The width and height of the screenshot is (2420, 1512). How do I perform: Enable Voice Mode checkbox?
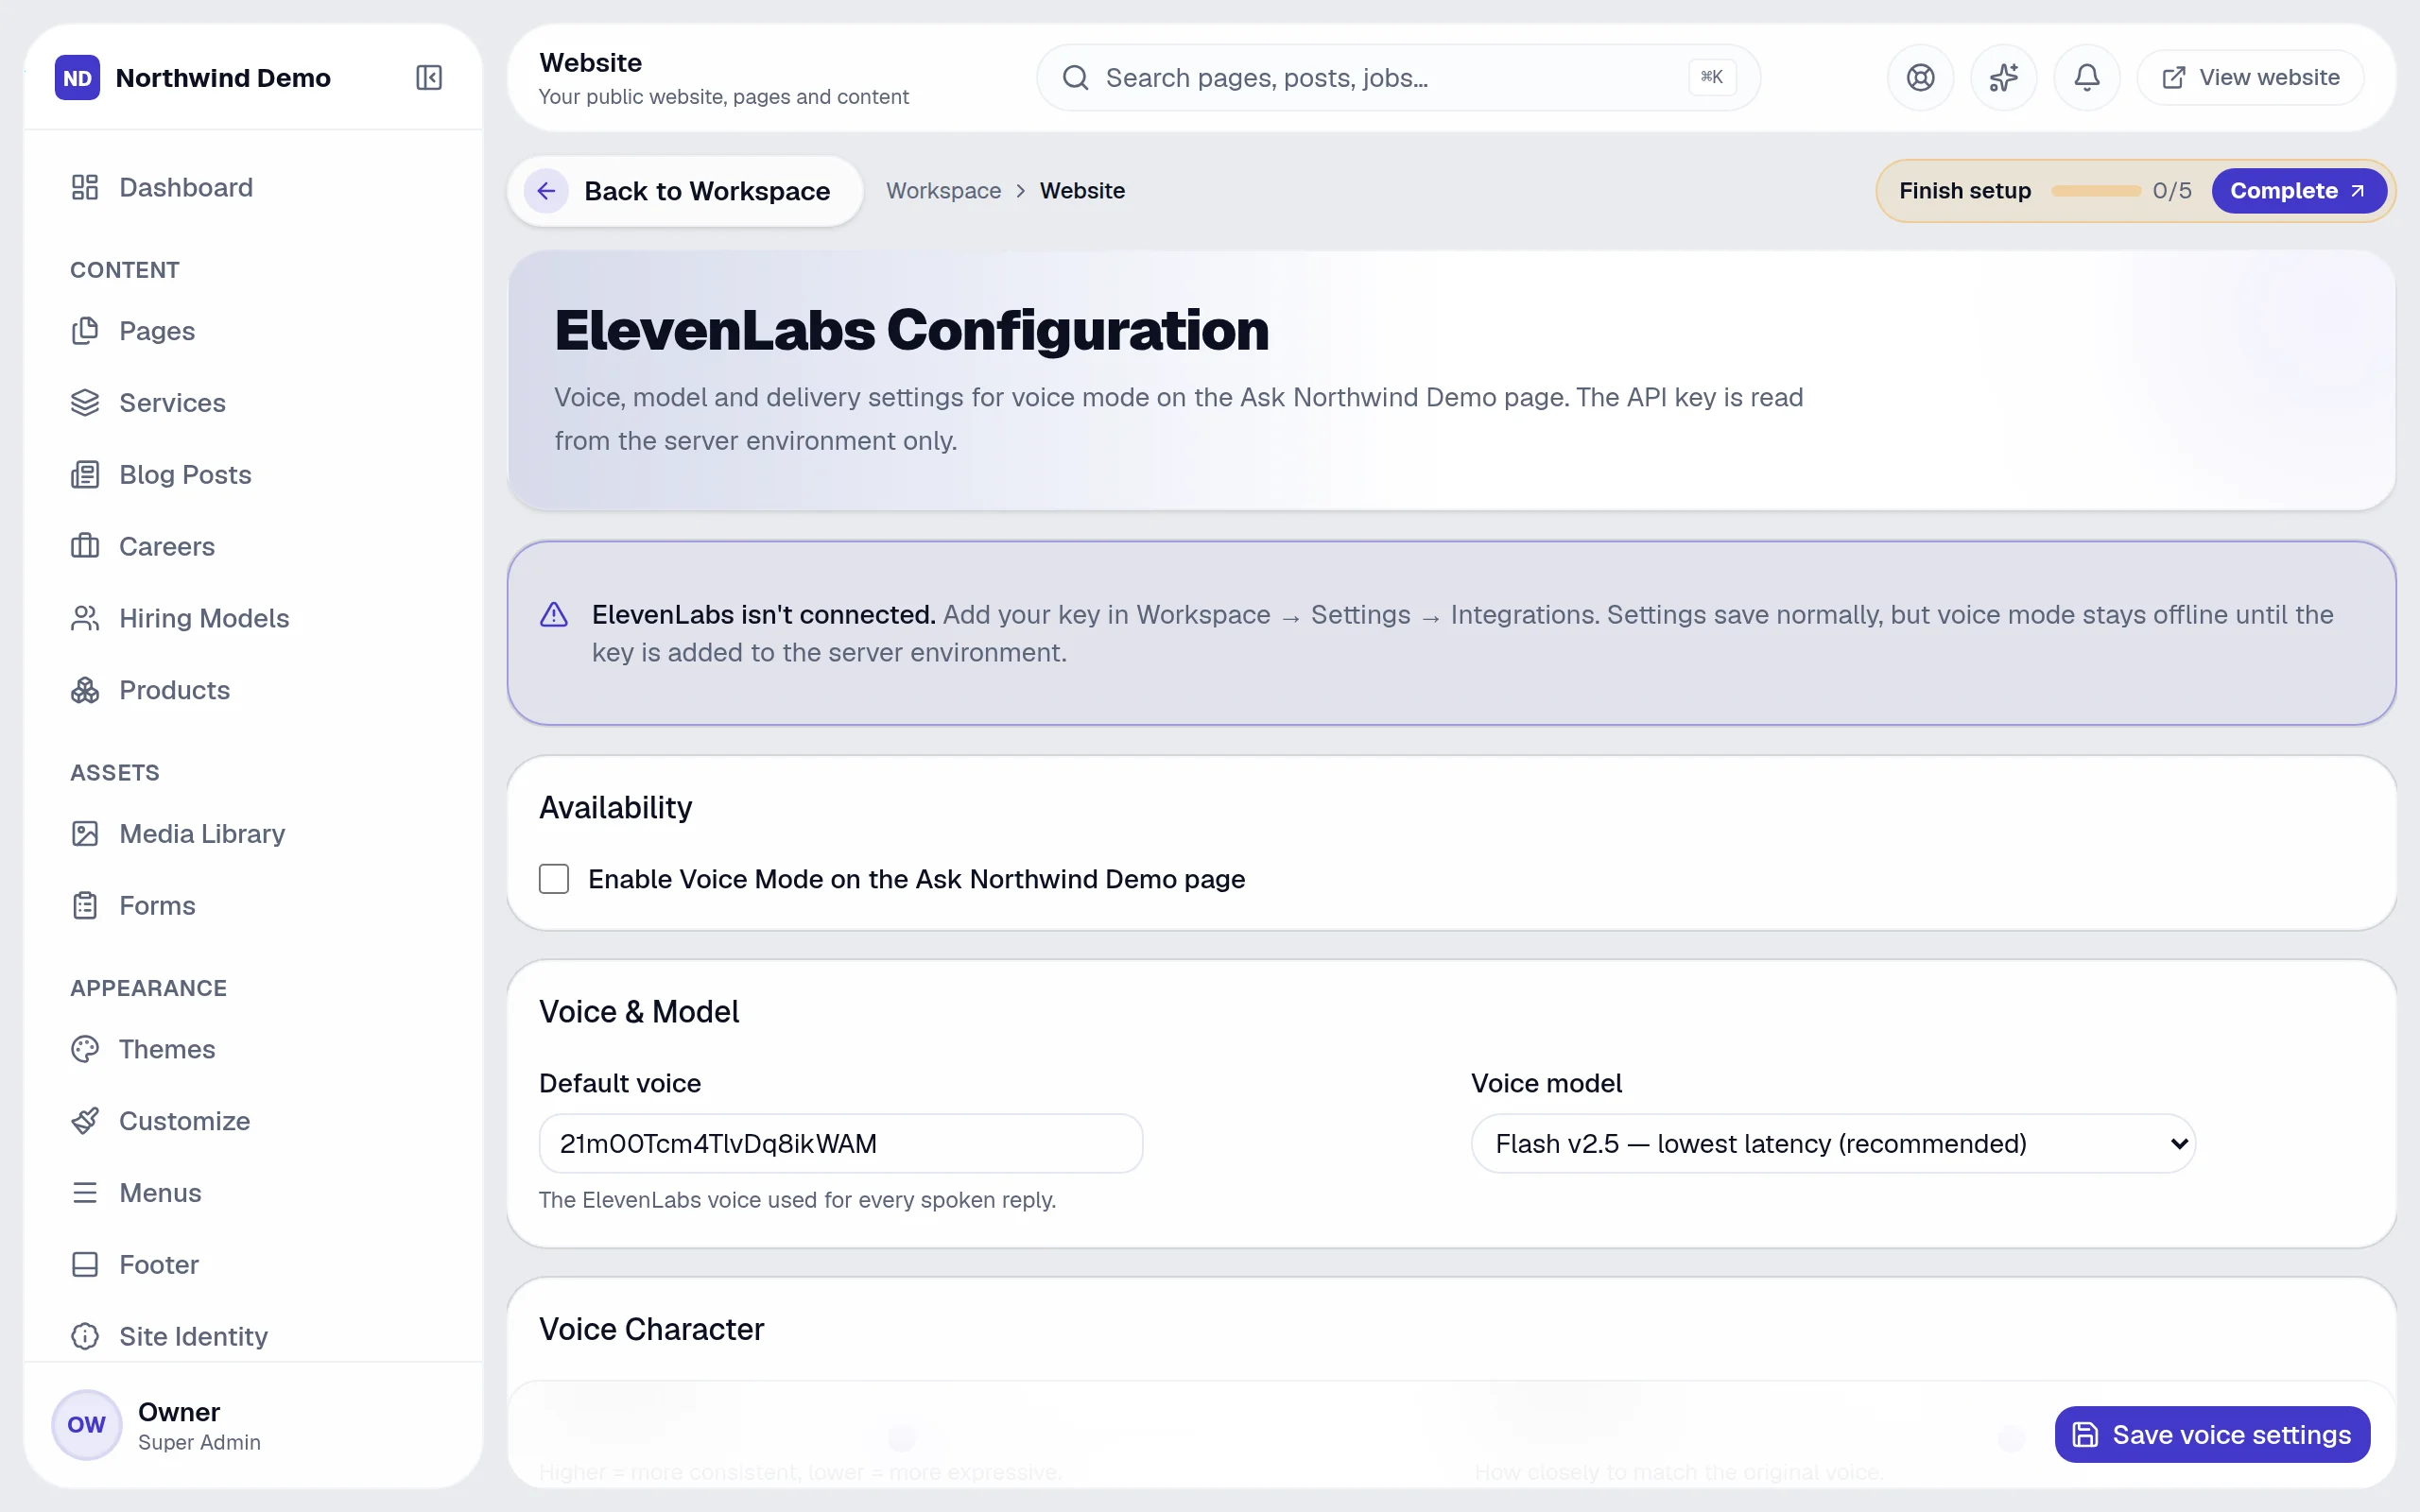[554, 879]
